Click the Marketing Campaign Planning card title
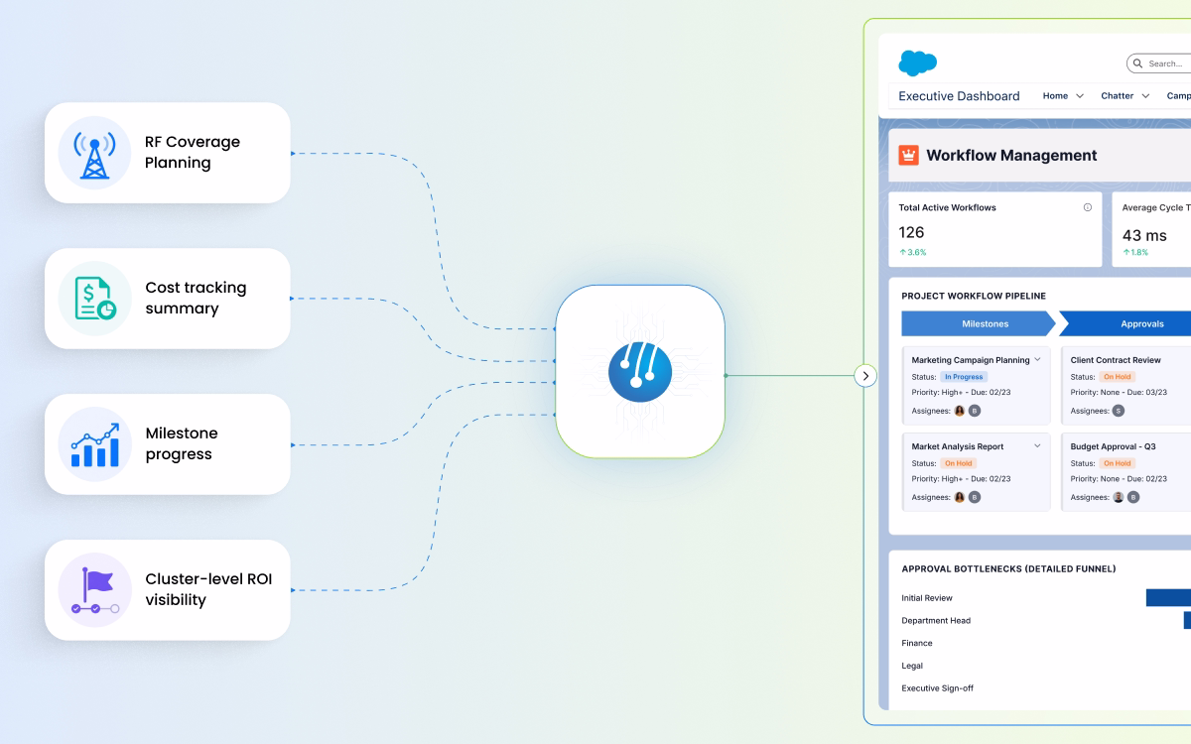1191x744 pixels. click(x=971, y=360)
